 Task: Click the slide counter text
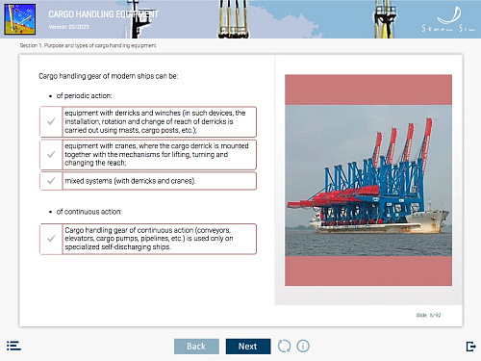tap(428, 315)
